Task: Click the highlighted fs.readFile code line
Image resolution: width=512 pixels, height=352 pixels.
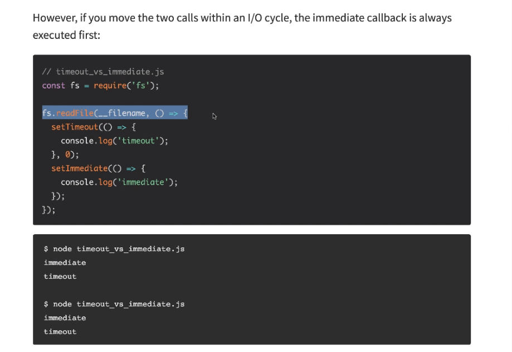Action: point(115,113)
